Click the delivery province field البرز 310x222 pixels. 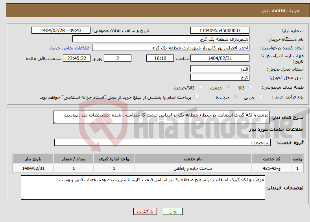coord(220,69)
